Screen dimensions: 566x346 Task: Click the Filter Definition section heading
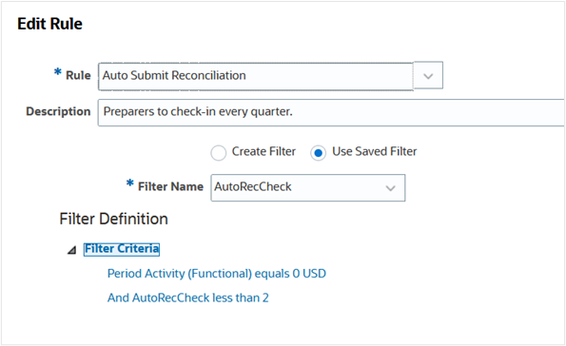(114, 219)
